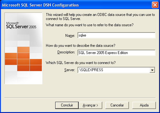This screenshot has width=160, height=113.
Task: Focus the Name input field
Action: [x=116, y=35]
